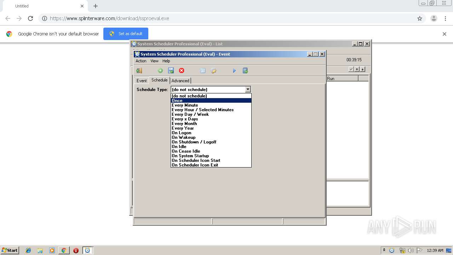Open Chrome's three-dot menu
The image size is (453, 255).
coord(445,18)
